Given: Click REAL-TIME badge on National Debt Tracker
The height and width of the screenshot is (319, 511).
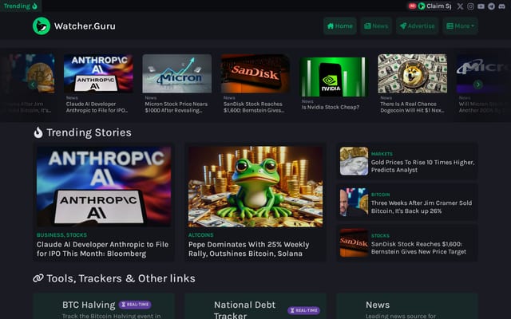Looking at the screenshot, I should coord(303,310).
